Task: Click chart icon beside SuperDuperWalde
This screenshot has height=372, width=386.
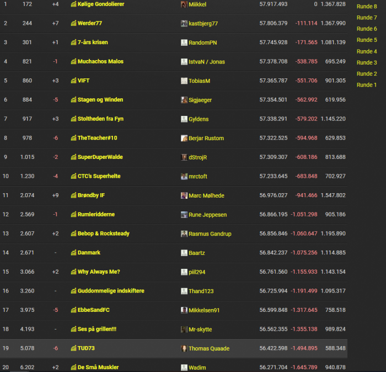Action: pos(73,157)
